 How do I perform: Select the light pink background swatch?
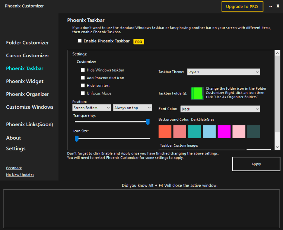coord(239,131)
